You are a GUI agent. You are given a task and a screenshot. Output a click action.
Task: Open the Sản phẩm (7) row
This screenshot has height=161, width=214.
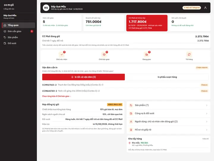click(169, 105)
